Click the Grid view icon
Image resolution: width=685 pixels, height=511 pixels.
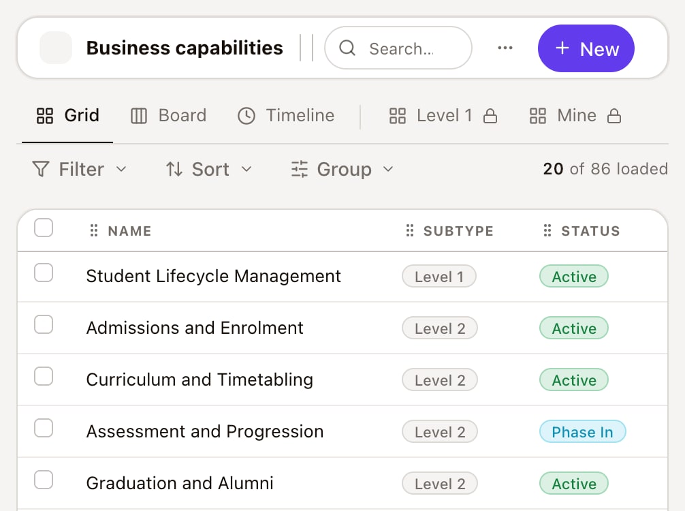[44, 116]
